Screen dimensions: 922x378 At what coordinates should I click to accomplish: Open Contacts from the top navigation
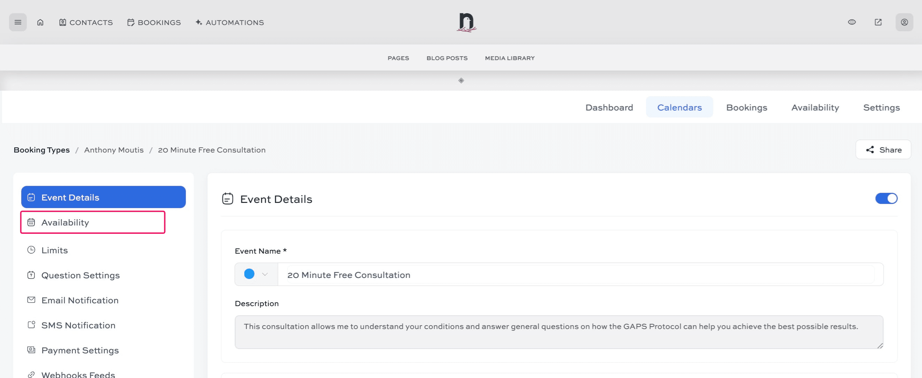click(x=86, y=22)
